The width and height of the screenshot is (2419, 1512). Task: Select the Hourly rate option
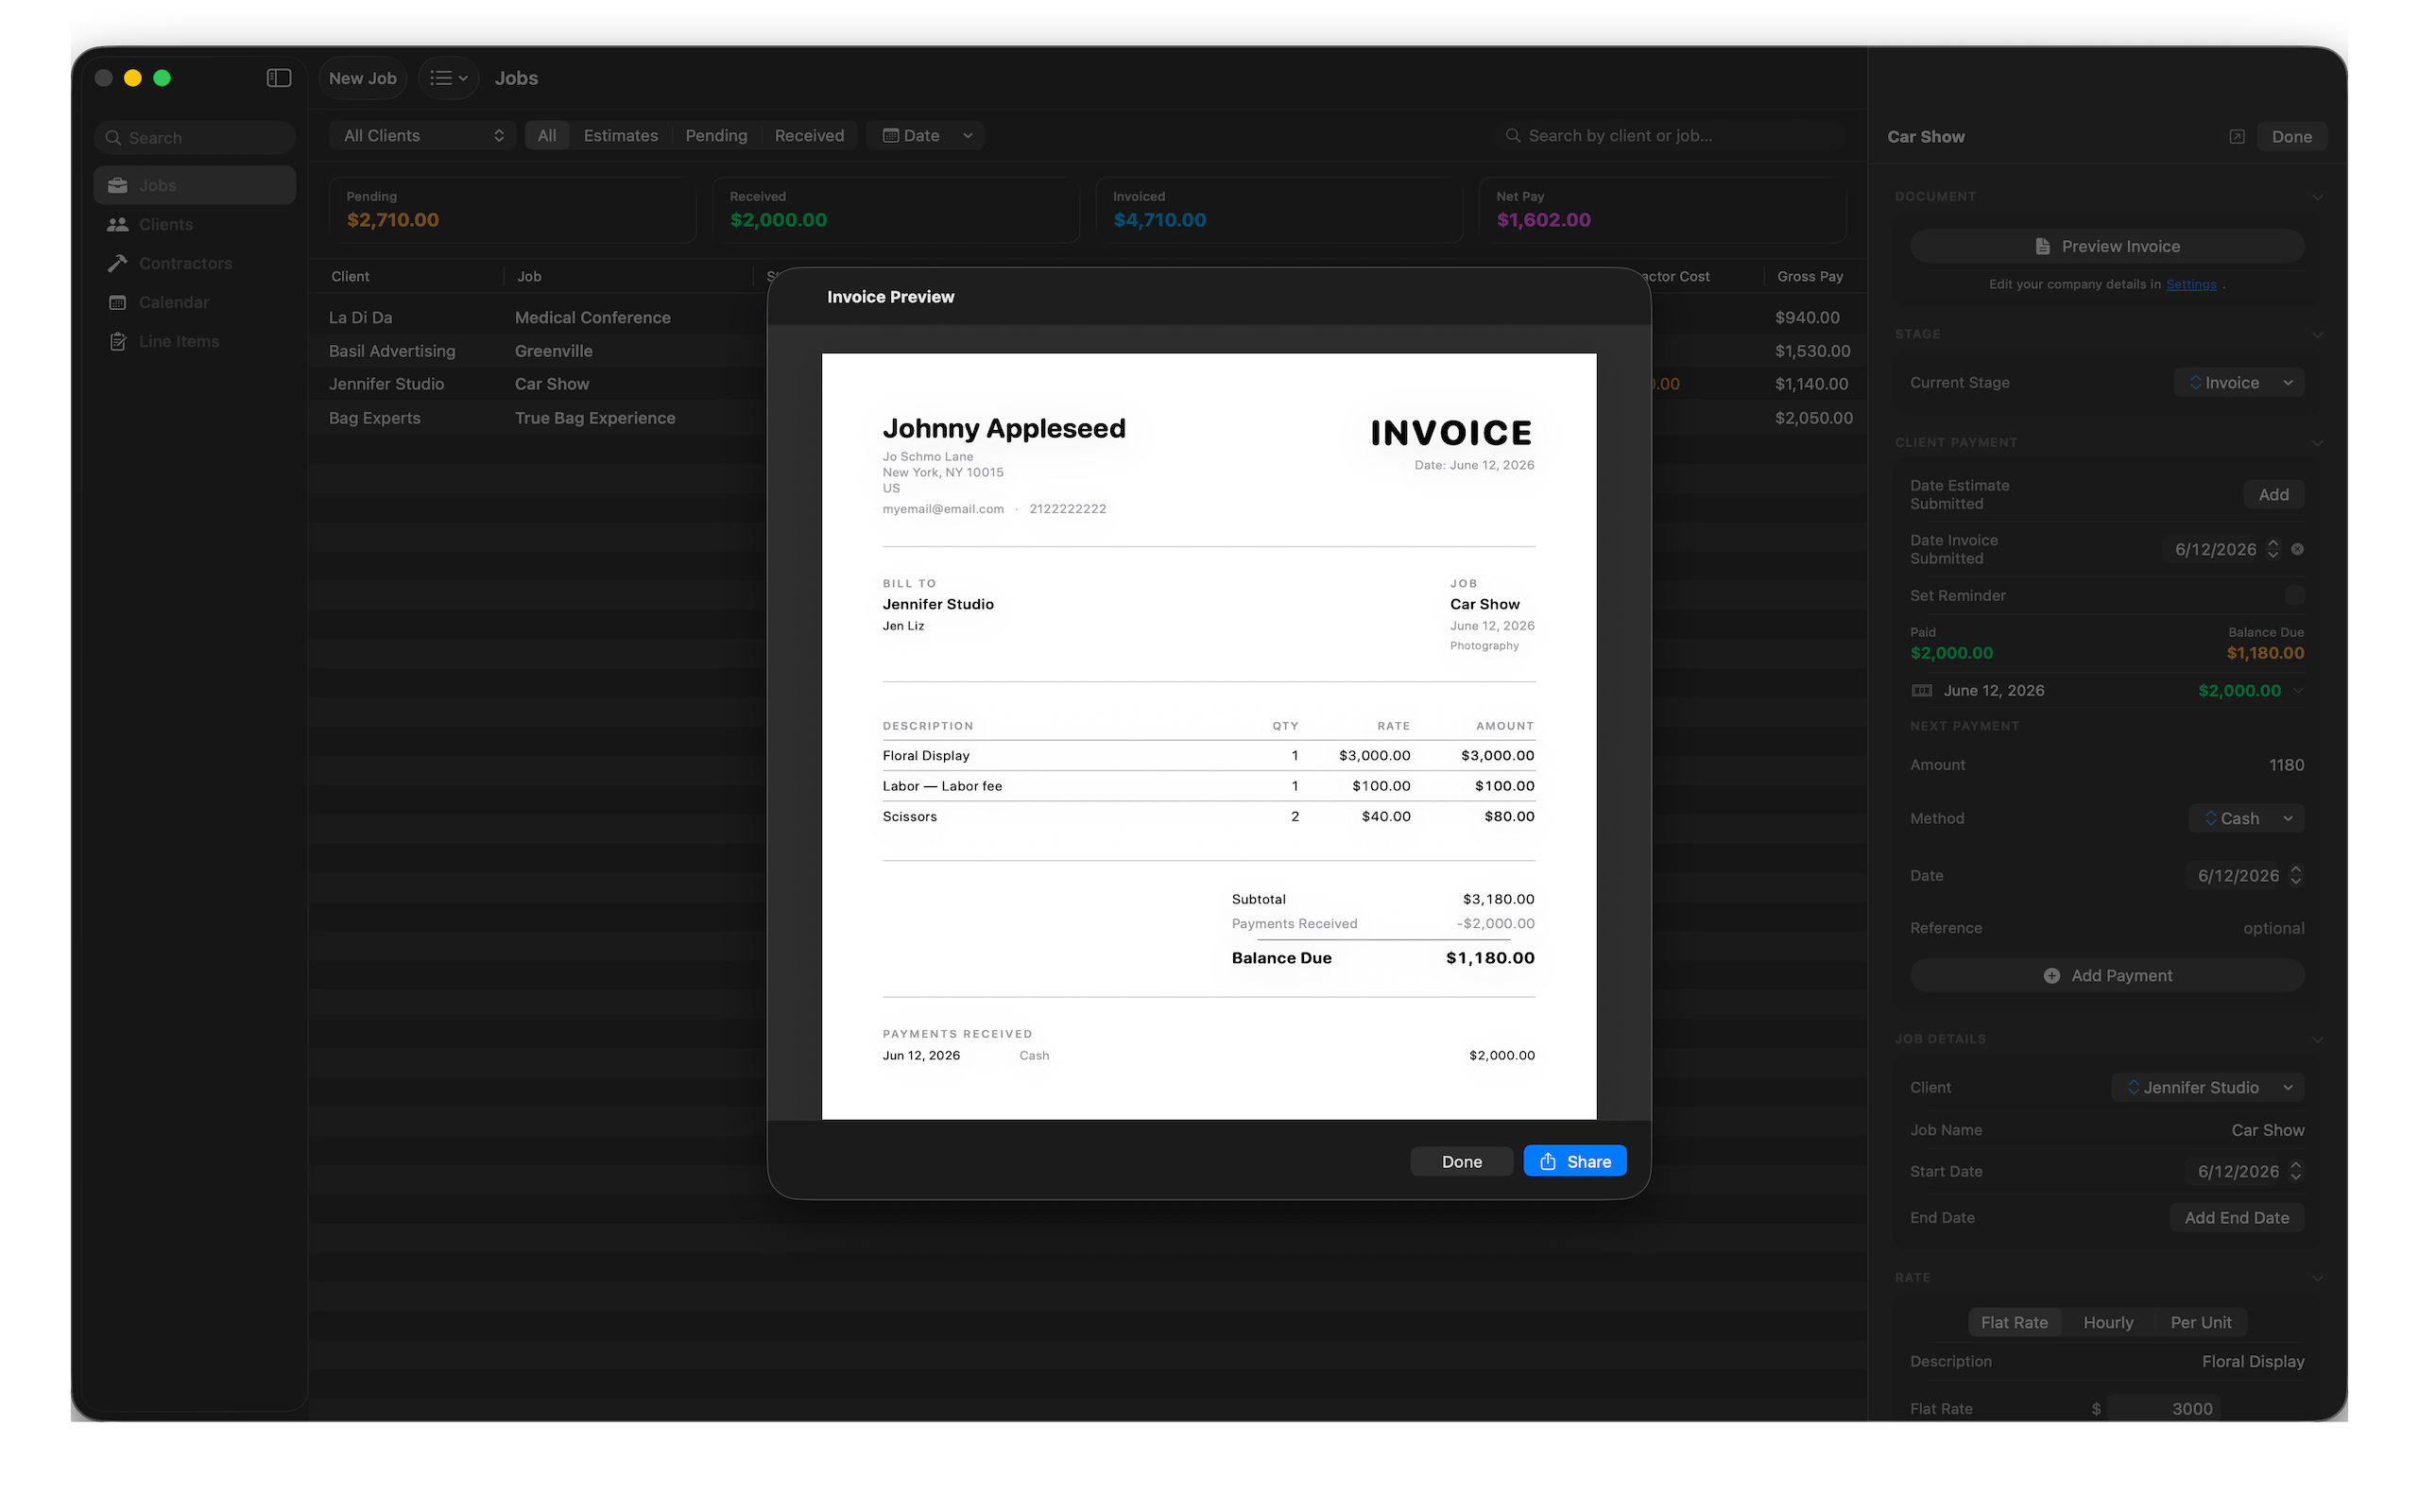pyautogui.click(x=2108, y=1322)
